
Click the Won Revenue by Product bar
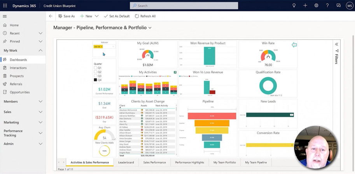[210, 56]
